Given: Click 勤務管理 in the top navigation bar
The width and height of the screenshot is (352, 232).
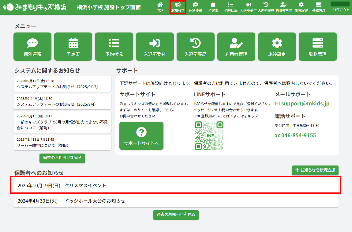Looking at the screenshot, I should point(319,7).
